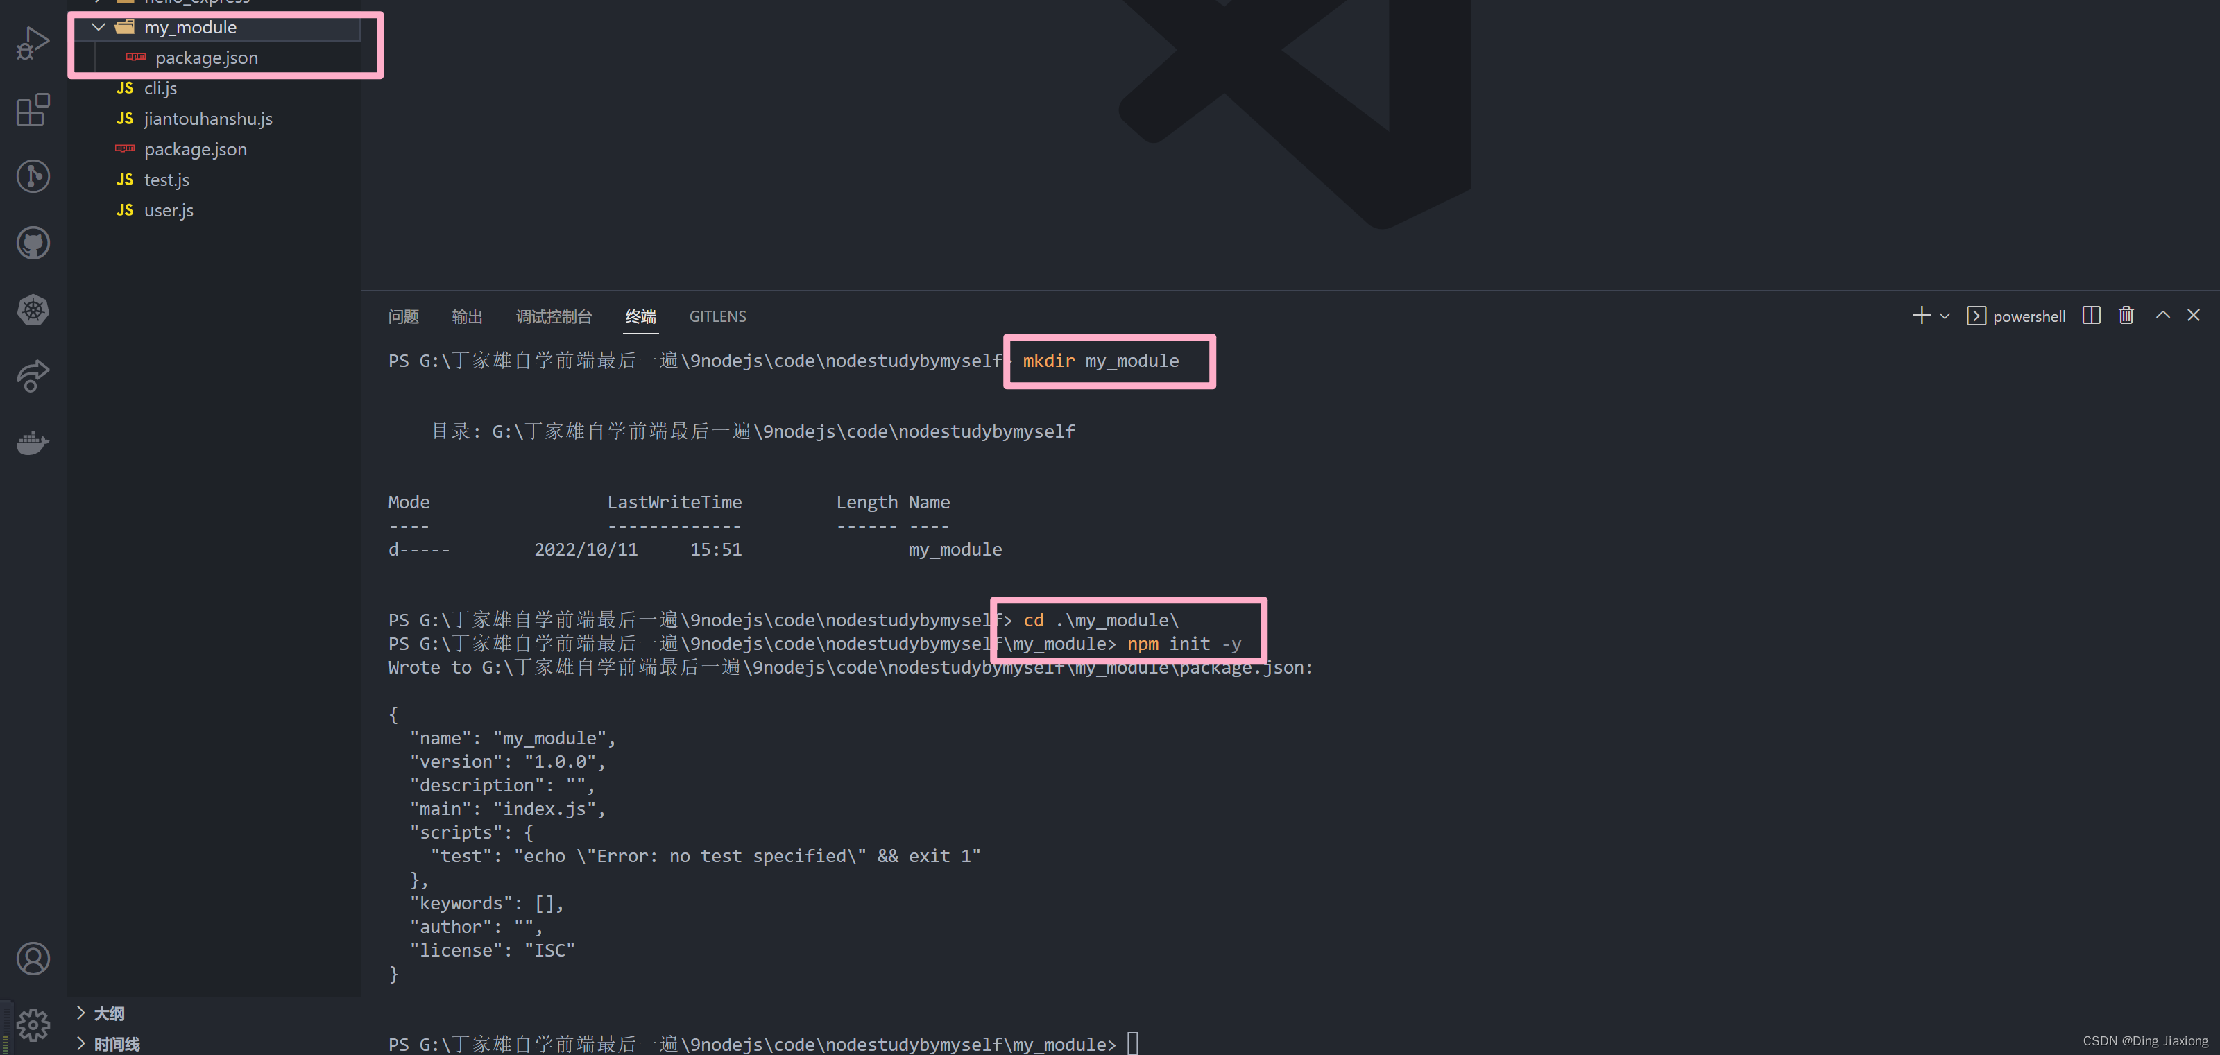
Task: Open the Extensions view icon
Action: pyautogui.click(x=33, y=110)
